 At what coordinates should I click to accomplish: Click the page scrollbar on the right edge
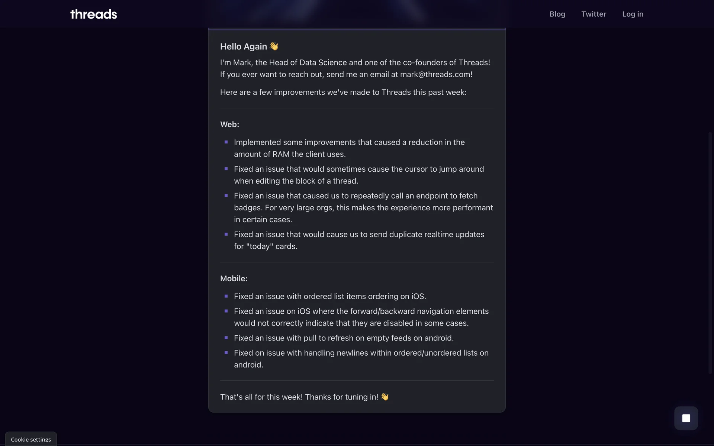[x=710, y=253]
